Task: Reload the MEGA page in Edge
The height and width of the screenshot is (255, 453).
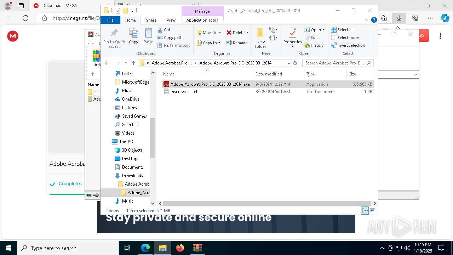Action: 25,18
